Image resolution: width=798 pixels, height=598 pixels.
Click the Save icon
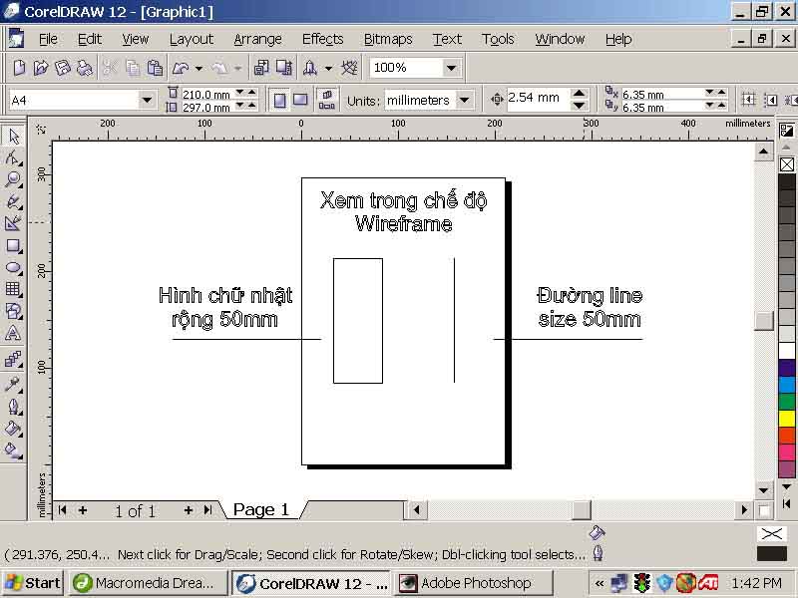tap(62, 68)
